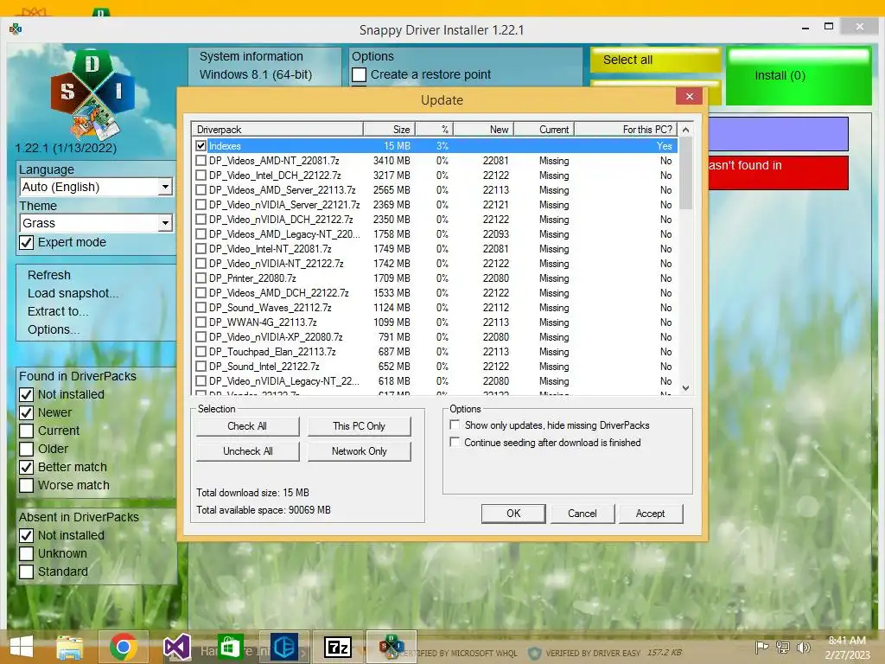Enable Show only updates, hide missing DriverPacks

point(455,425)
